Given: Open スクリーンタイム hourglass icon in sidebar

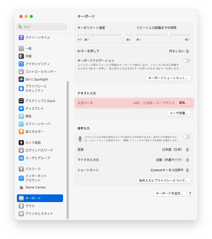Looking at the screenshot, I should (x=21, y=37).
